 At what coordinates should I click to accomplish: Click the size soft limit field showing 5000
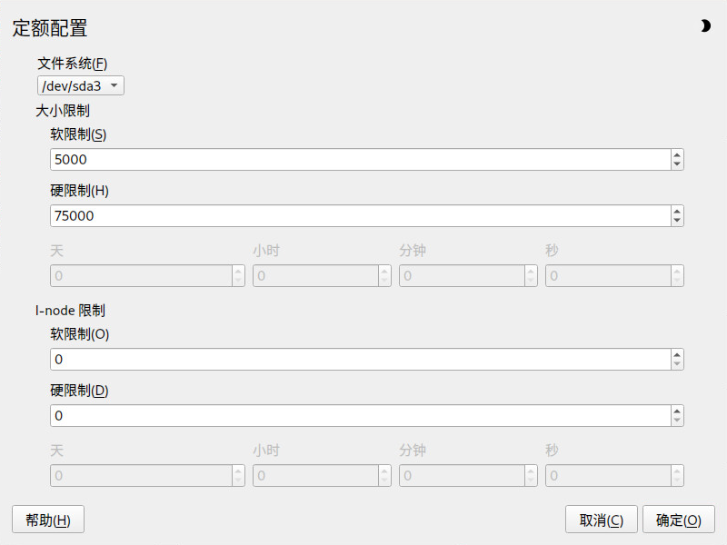[360, 160]
